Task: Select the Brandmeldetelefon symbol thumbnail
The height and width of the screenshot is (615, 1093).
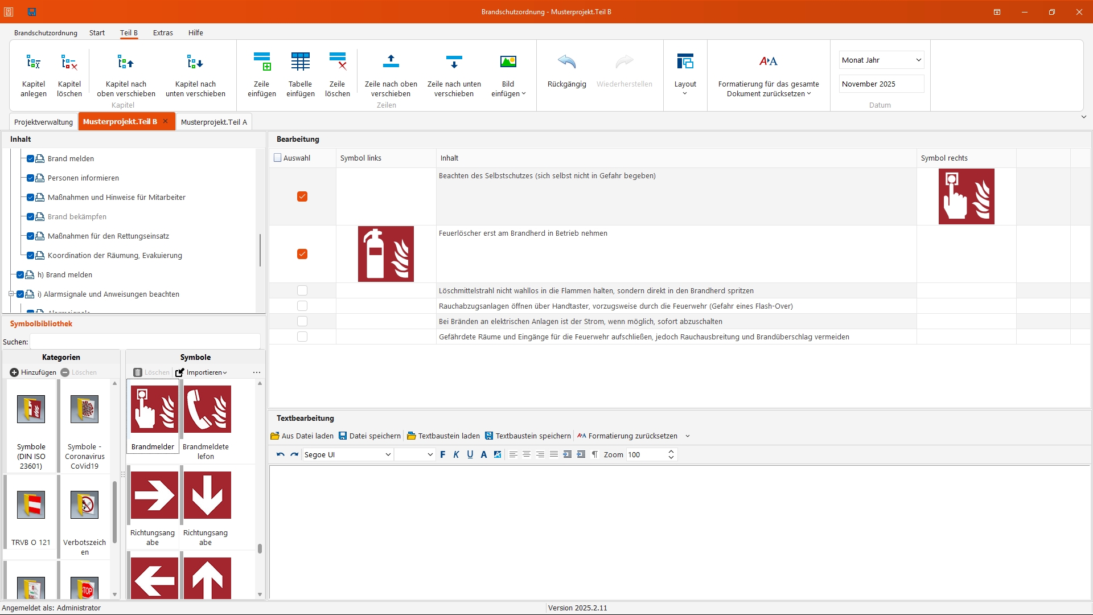Action: click(x=207, y=409)
